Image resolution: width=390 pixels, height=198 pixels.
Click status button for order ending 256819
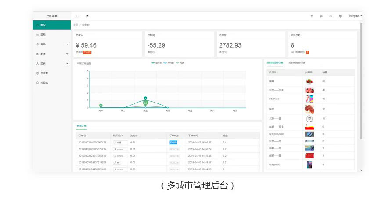(174, 156)
